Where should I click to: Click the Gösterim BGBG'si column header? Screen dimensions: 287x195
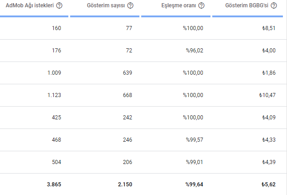click(x=247, y=6)
